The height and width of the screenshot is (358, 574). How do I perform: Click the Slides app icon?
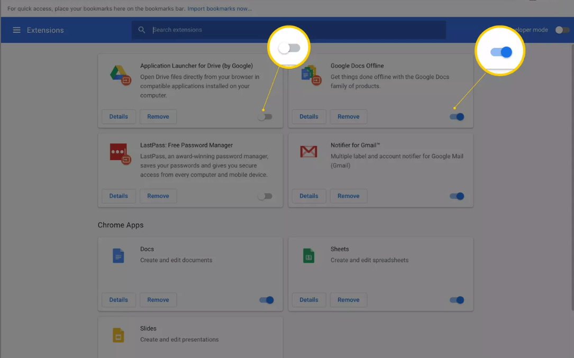[119, 335]
